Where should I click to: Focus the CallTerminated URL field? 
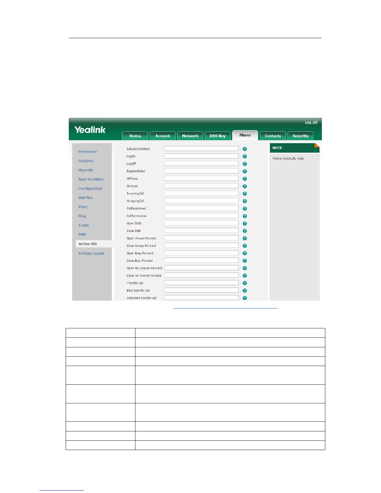pyautogui.click(x=201, y=216)
